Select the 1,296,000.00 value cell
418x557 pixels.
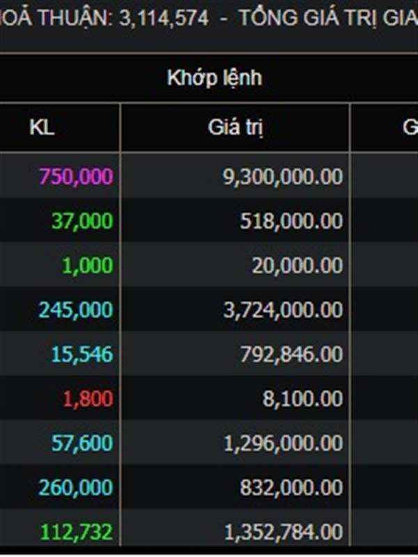point(235,442)
